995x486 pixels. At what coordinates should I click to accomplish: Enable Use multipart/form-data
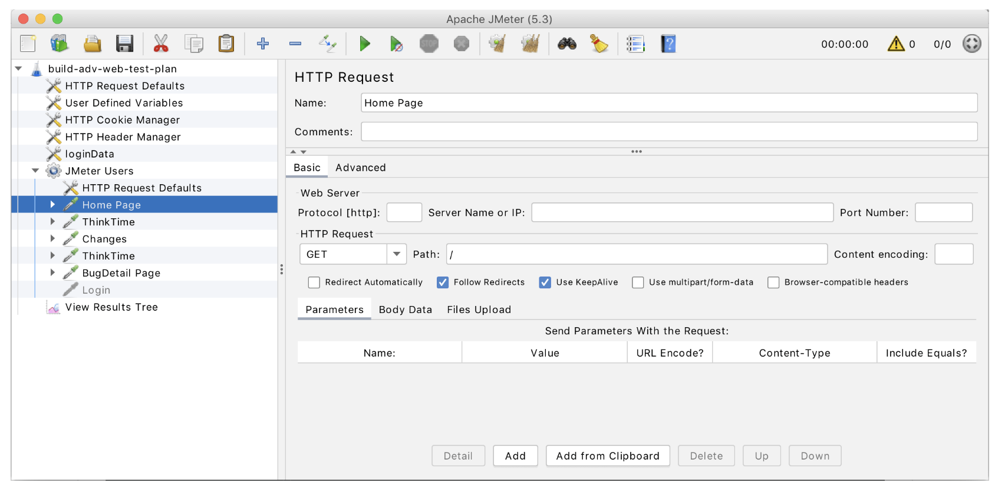(x=638, y=282)
